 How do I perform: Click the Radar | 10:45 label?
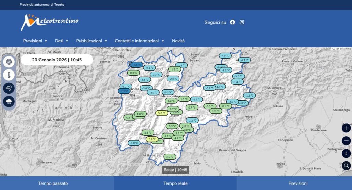pyautogui.click(x=175, y=170)
